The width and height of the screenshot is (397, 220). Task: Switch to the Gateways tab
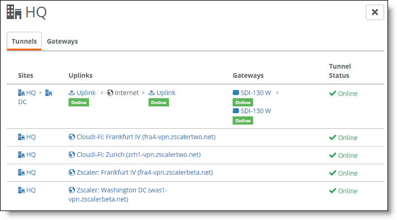pyautogui.click(x=62, y=41)
